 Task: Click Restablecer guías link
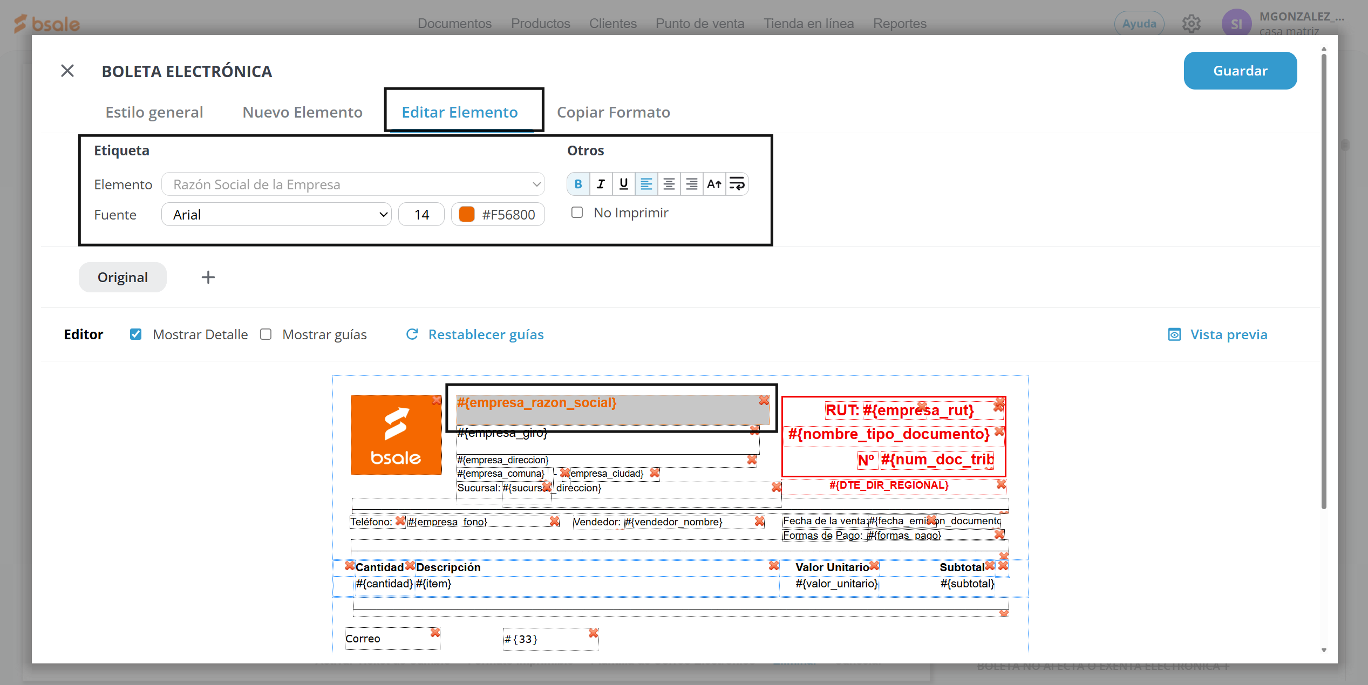485,334
